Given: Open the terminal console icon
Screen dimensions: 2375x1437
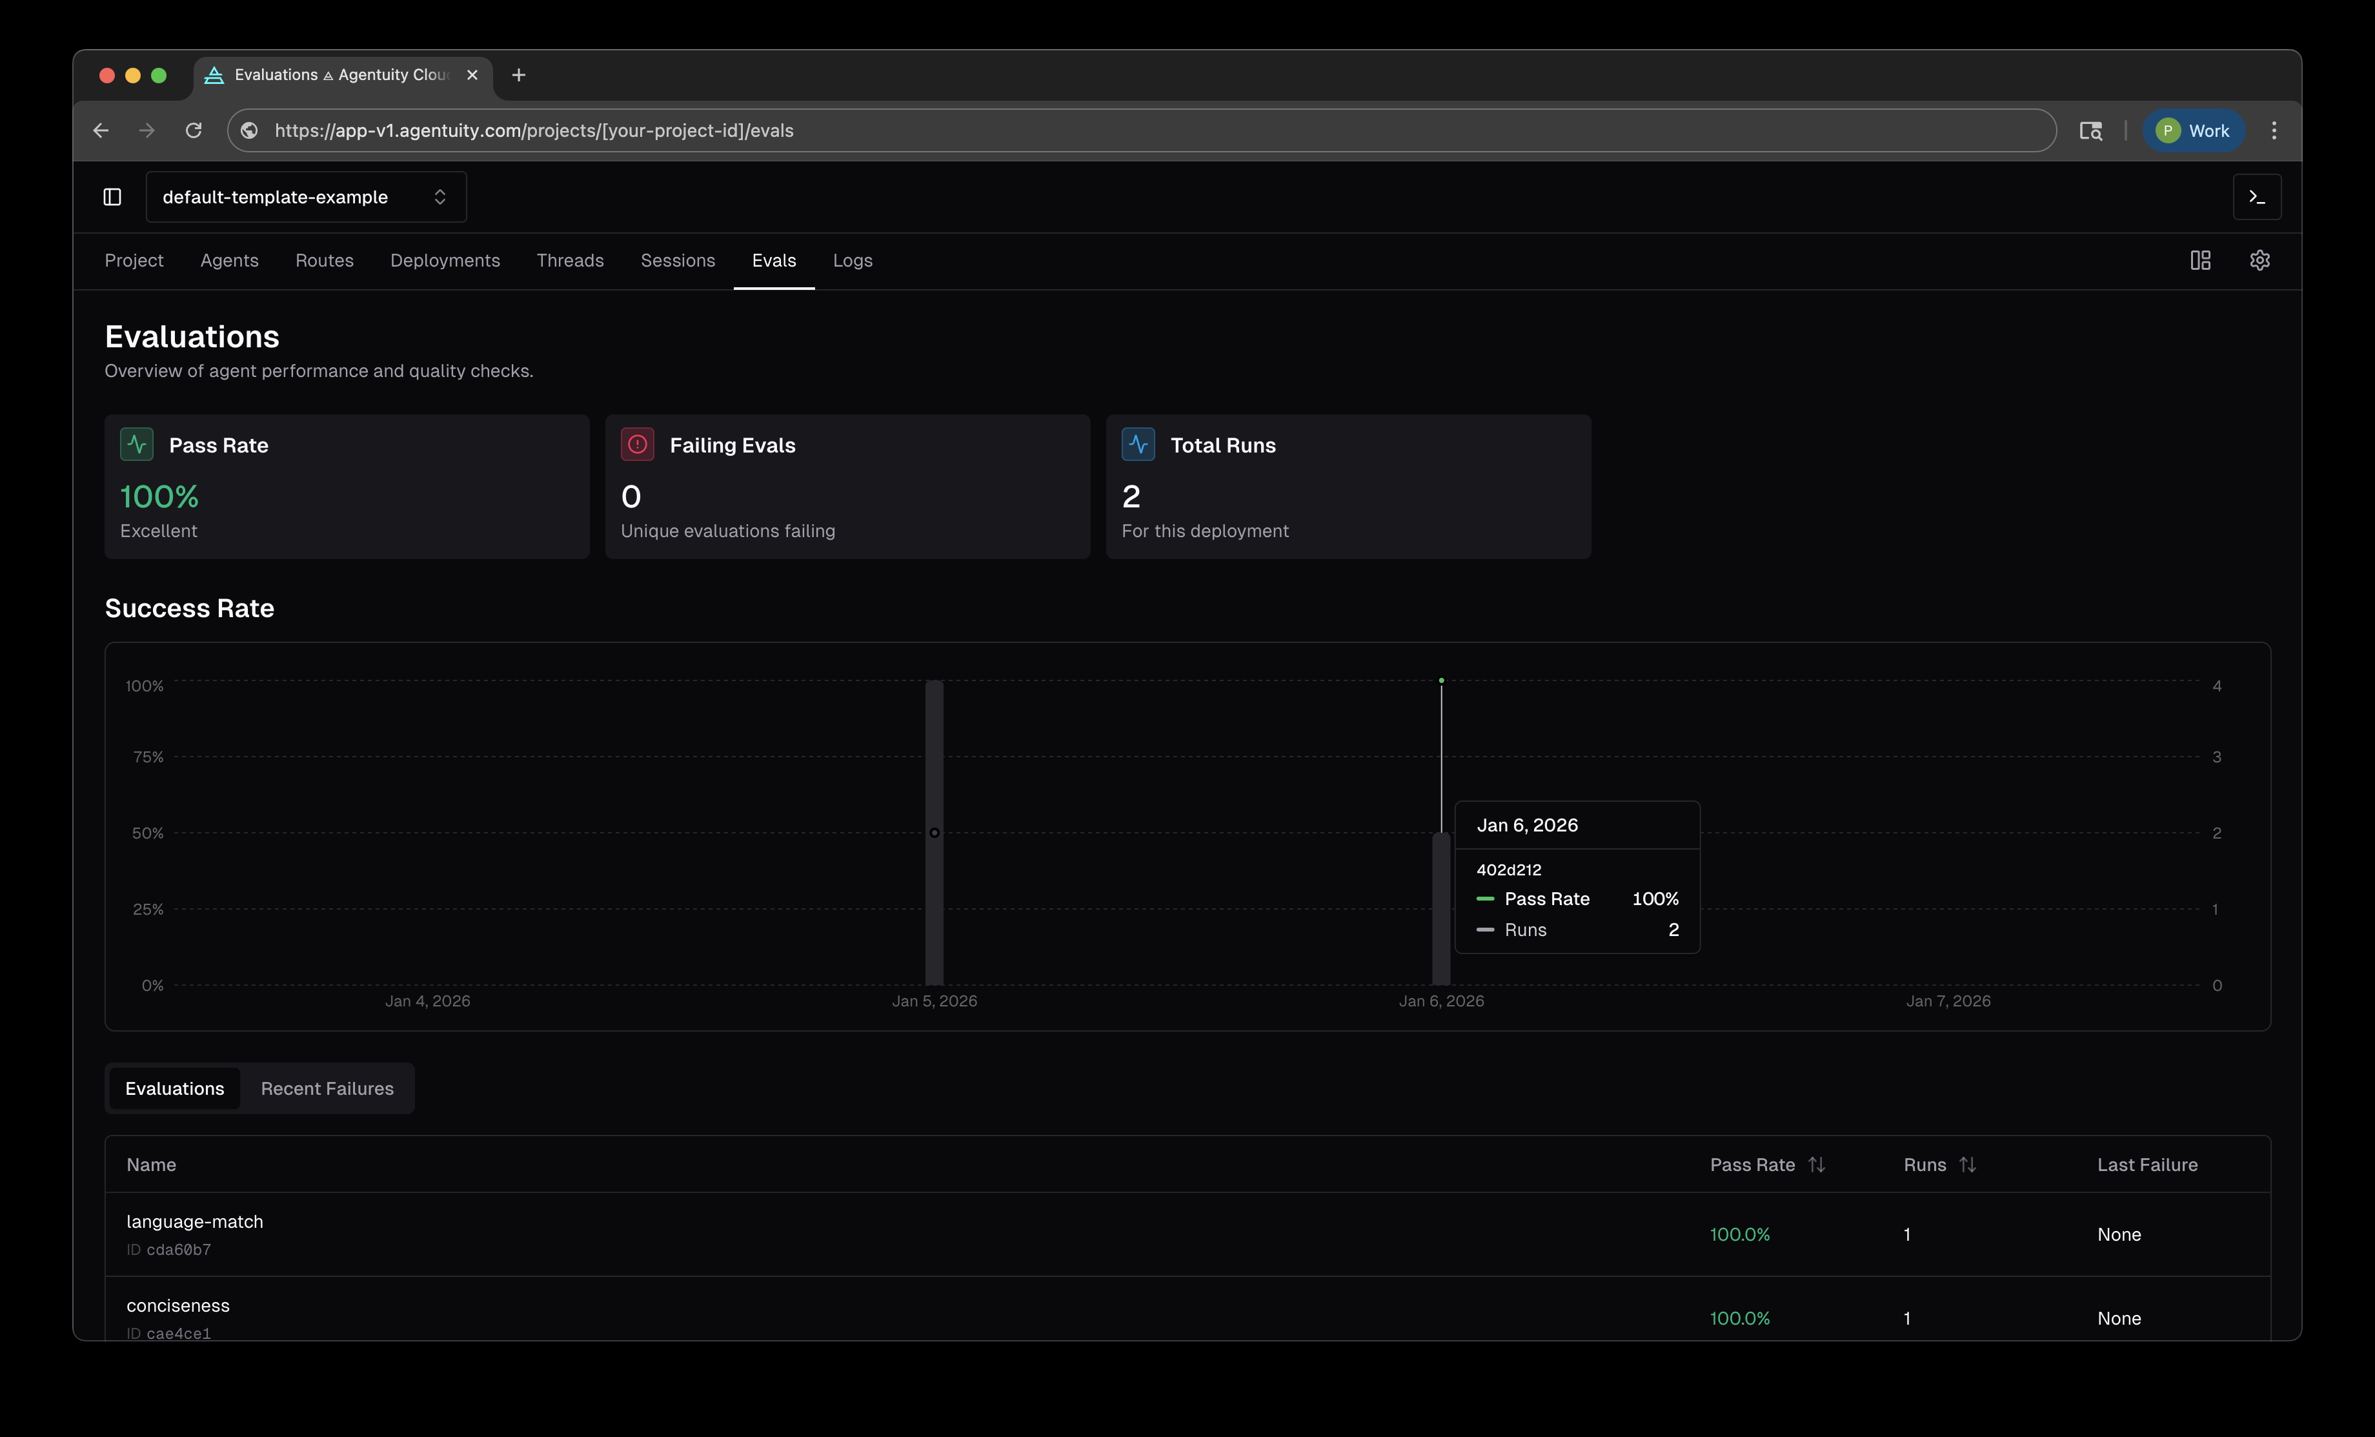Looking at the screenshot, I should point(2256,197).
